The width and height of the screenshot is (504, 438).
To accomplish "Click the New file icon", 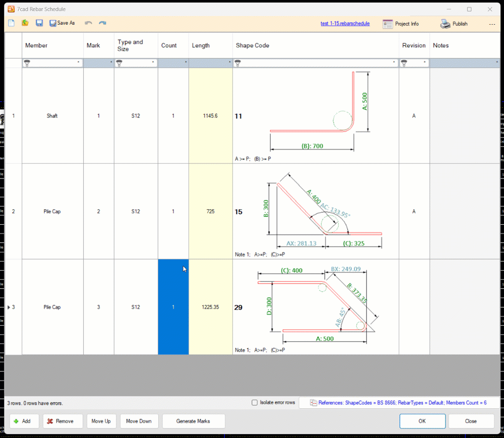I will 11,23.
